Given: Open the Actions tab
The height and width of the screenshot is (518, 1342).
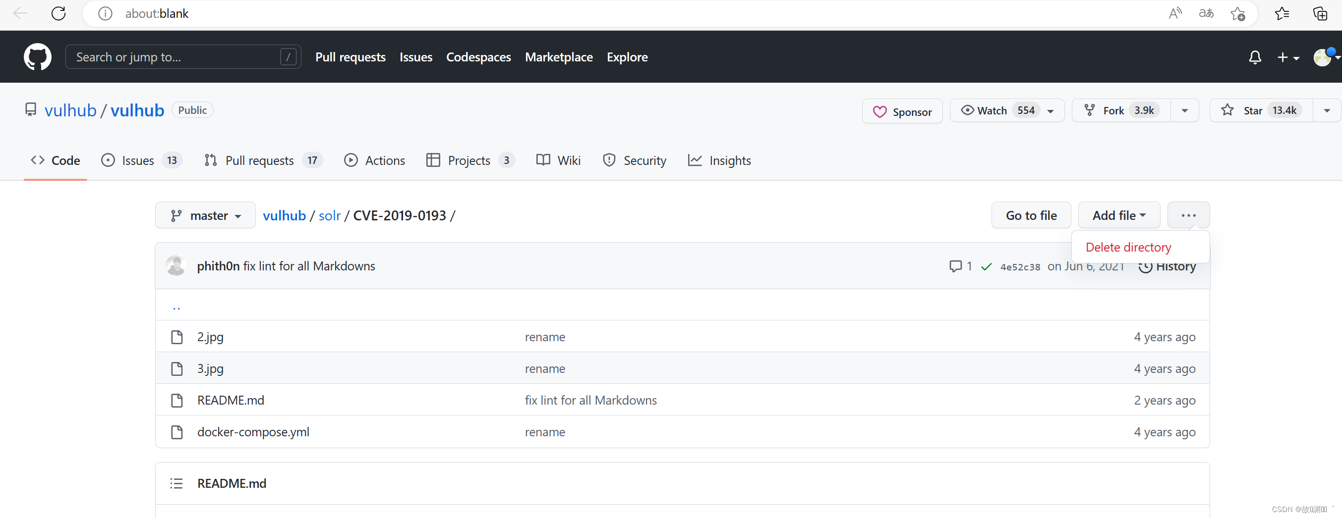Looking at the screenshot, I should tap(374, 160).
